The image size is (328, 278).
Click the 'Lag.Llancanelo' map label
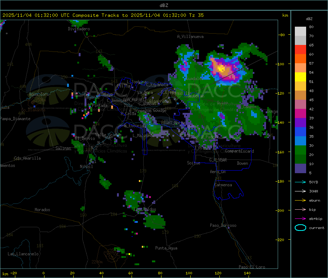pyautogui.click(x=23, y=254)
